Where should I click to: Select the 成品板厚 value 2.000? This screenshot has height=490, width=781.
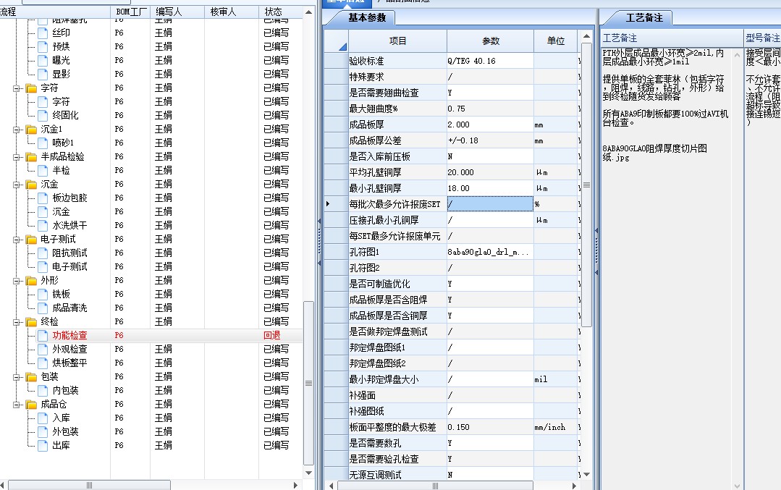coord(490,124)
